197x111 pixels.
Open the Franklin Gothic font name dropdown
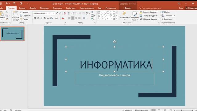(47, 13)
